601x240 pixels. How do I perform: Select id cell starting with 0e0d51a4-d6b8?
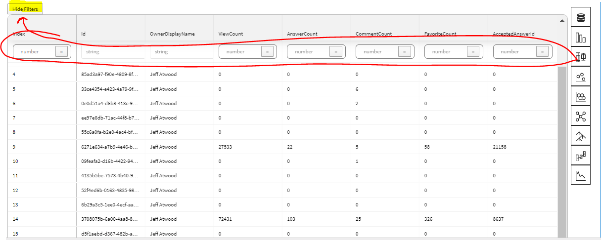coord(110,103)
